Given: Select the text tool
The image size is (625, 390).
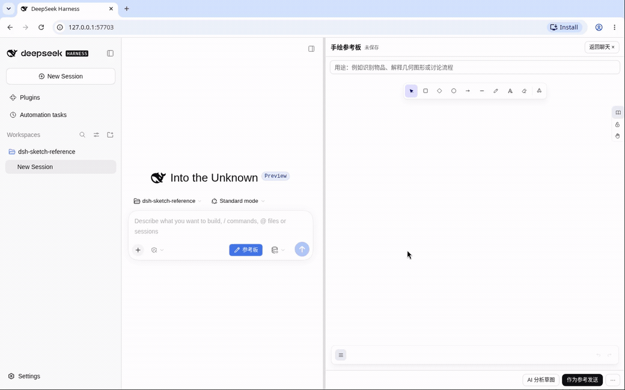Looking at the screenshot, I should tap(510, 91).
